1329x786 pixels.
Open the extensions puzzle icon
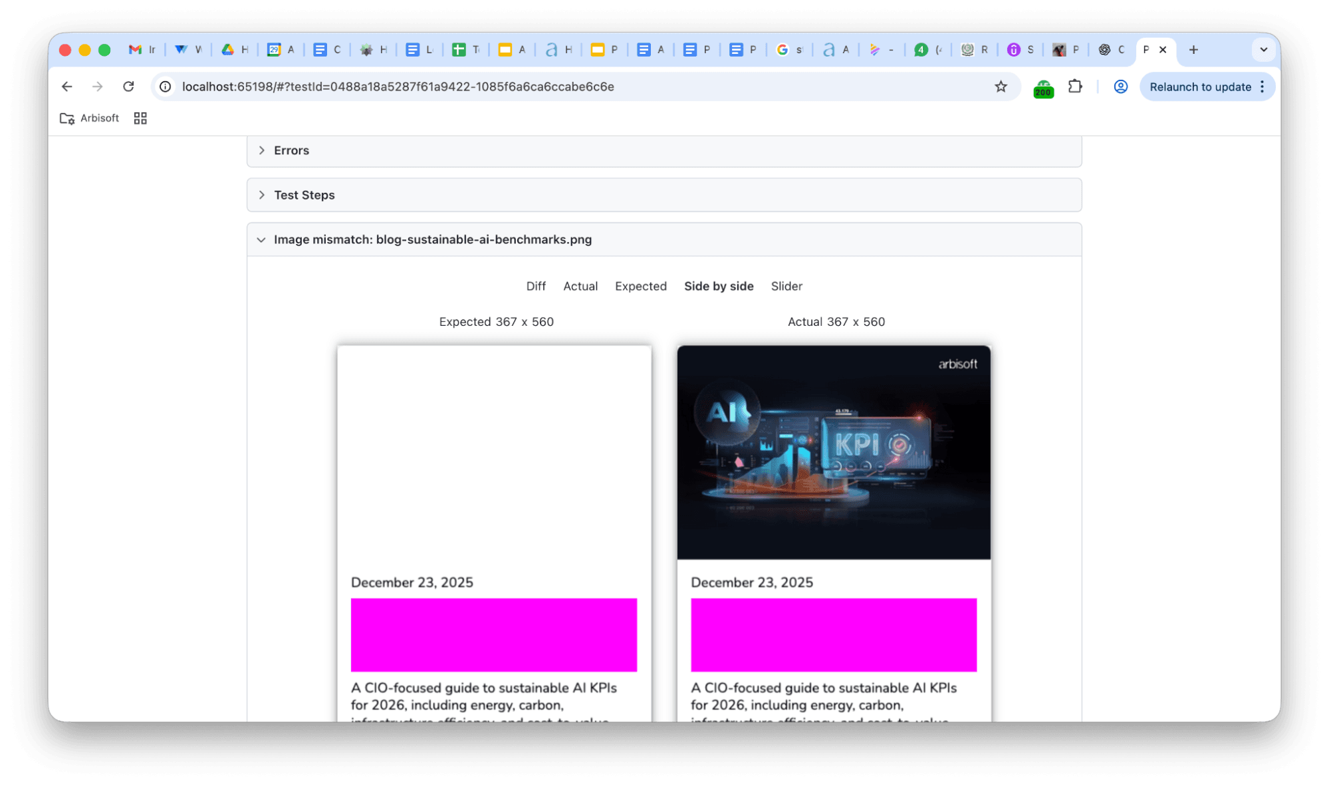click(1075, 86)
